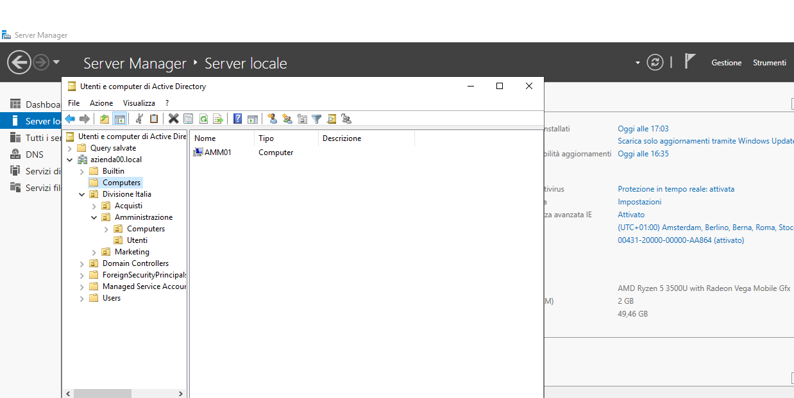Click the Add to group icon
794x398 pixels.
pos(346,119)
